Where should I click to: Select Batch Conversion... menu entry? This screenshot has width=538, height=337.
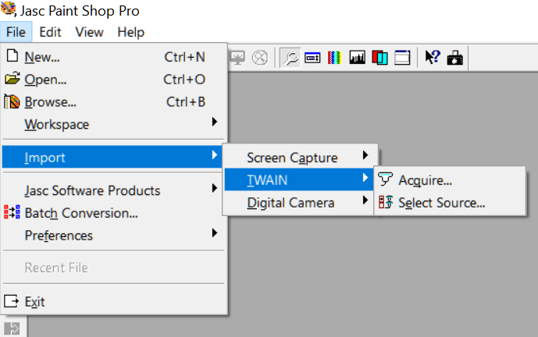[x=114, y=213]
